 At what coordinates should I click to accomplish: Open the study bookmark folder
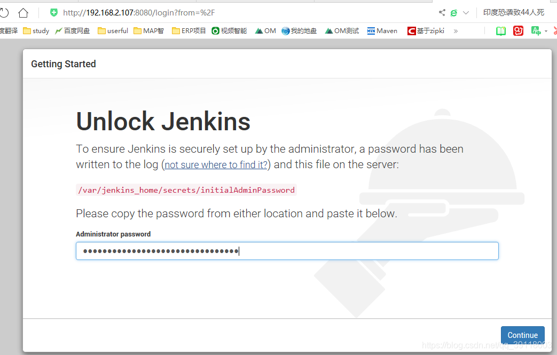pos(36,31)
